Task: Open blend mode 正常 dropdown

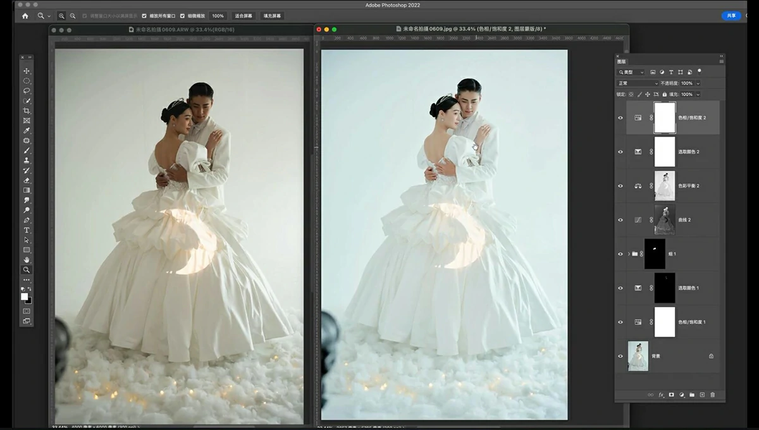Action: coord(638,83)
